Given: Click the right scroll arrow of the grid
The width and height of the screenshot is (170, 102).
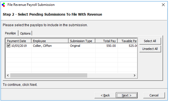Looking at the screenshot, I should (134, 75).
